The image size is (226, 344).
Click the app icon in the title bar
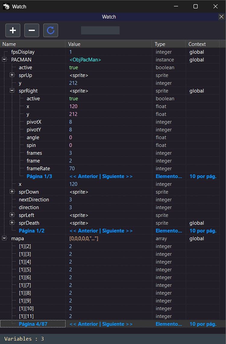(x=6, y=6)
